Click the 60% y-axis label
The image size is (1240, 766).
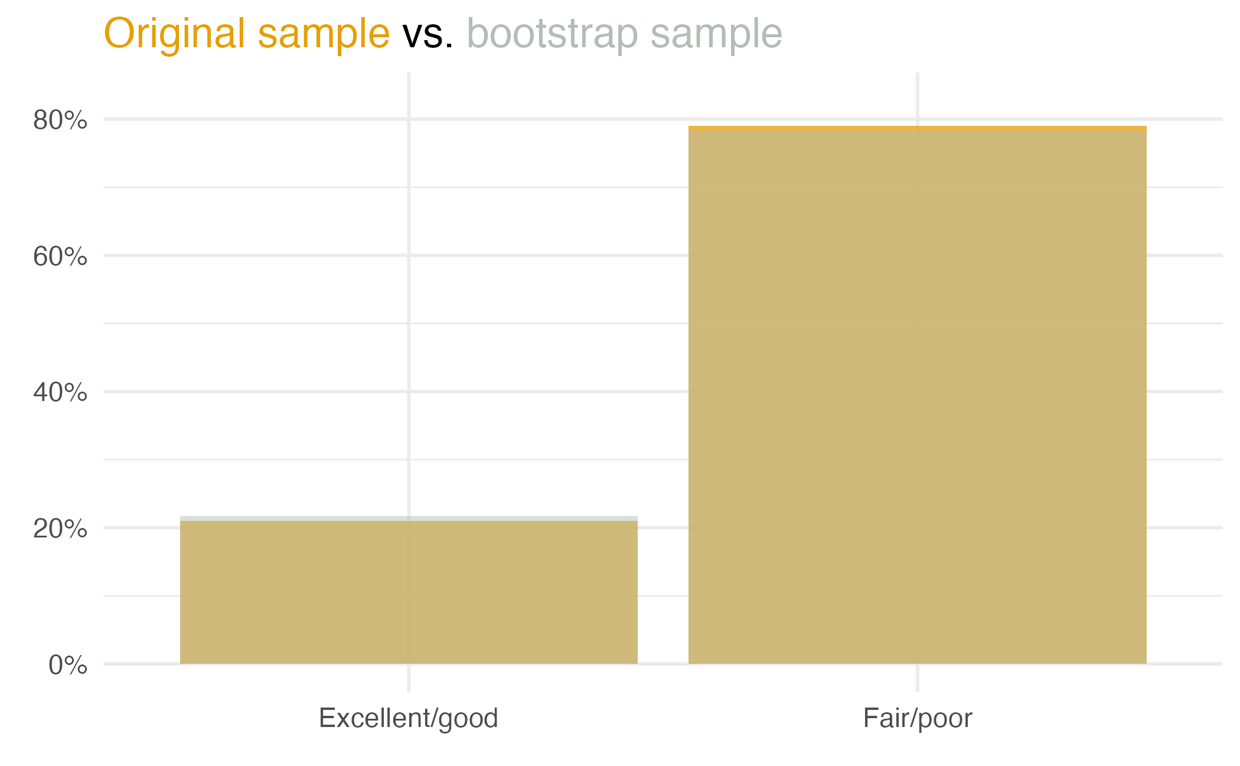point(60,256)
